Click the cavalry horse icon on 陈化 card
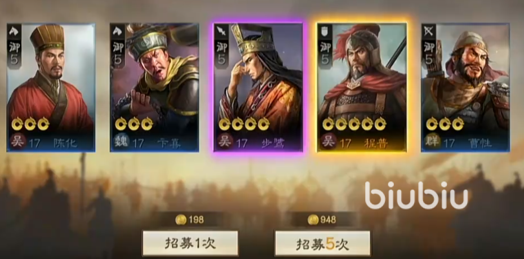The width and height of the screenshot is (524, 259). (x=14, y=32)
